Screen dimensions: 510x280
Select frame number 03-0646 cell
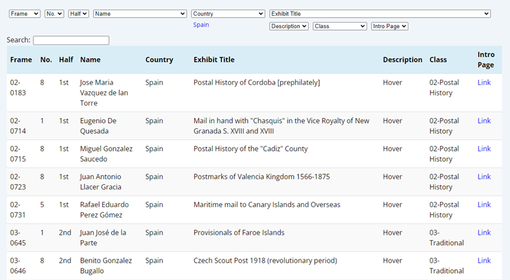(x=18, y=266)
